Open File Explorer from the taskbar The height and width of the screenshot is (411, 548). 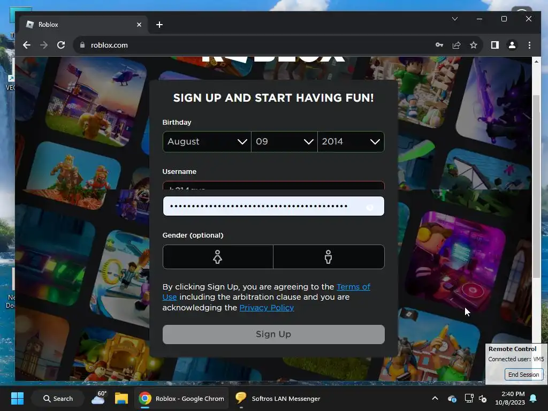pyautogui.click(x=121, y=398)
